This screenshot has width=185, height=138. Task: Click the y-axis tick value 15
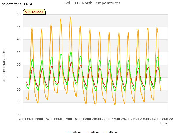pos(18,102)
